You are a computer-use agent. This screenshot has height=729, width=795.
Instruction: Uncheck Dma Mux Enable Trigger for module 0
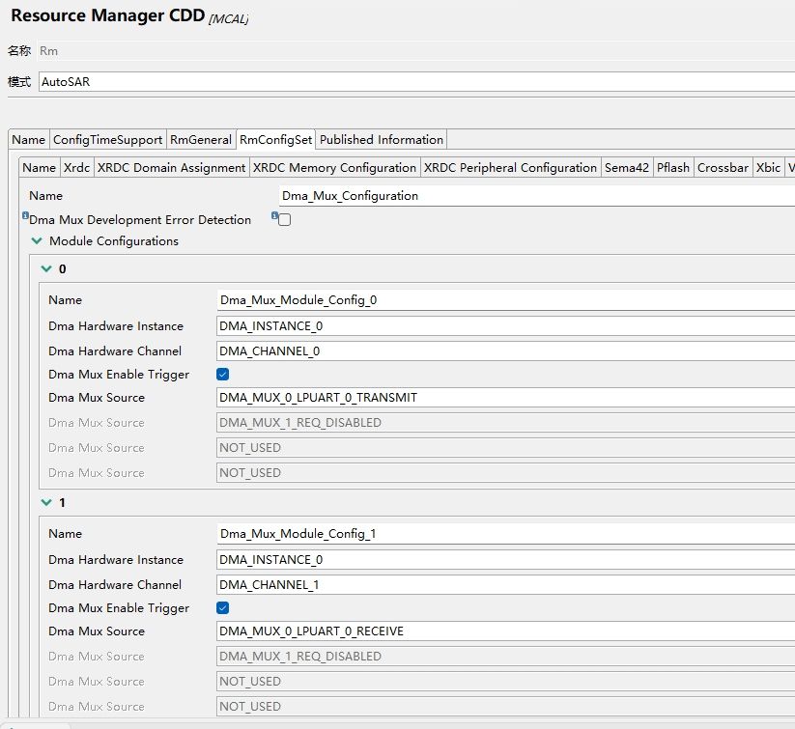pos(223,375)
